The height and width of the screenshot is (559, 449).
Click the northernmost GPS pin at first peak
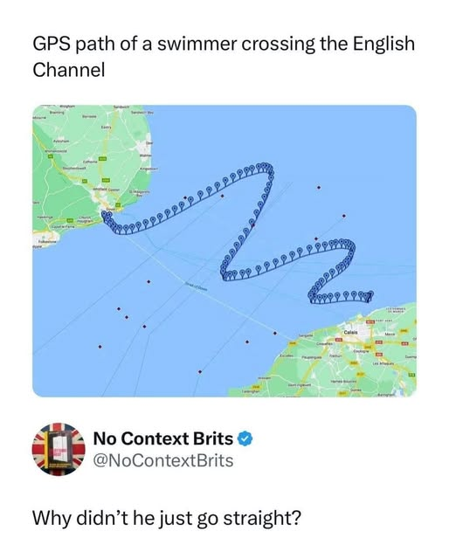coord(265,165)
